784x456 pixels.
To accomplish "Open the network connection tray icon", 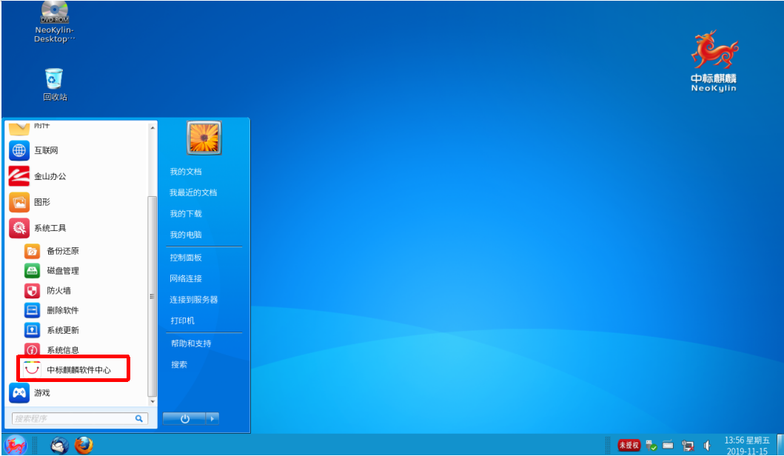I will pos(688,446).
